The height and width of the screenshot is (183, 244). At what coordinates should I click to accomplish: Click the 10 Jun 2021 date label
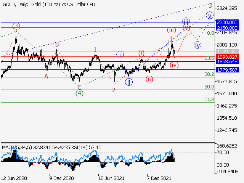111,178
